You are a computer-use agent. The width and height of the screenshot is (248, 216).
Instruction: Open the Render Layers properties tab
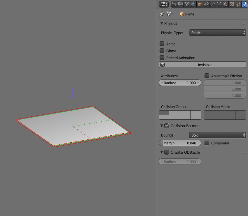click(x=180, y=4)
